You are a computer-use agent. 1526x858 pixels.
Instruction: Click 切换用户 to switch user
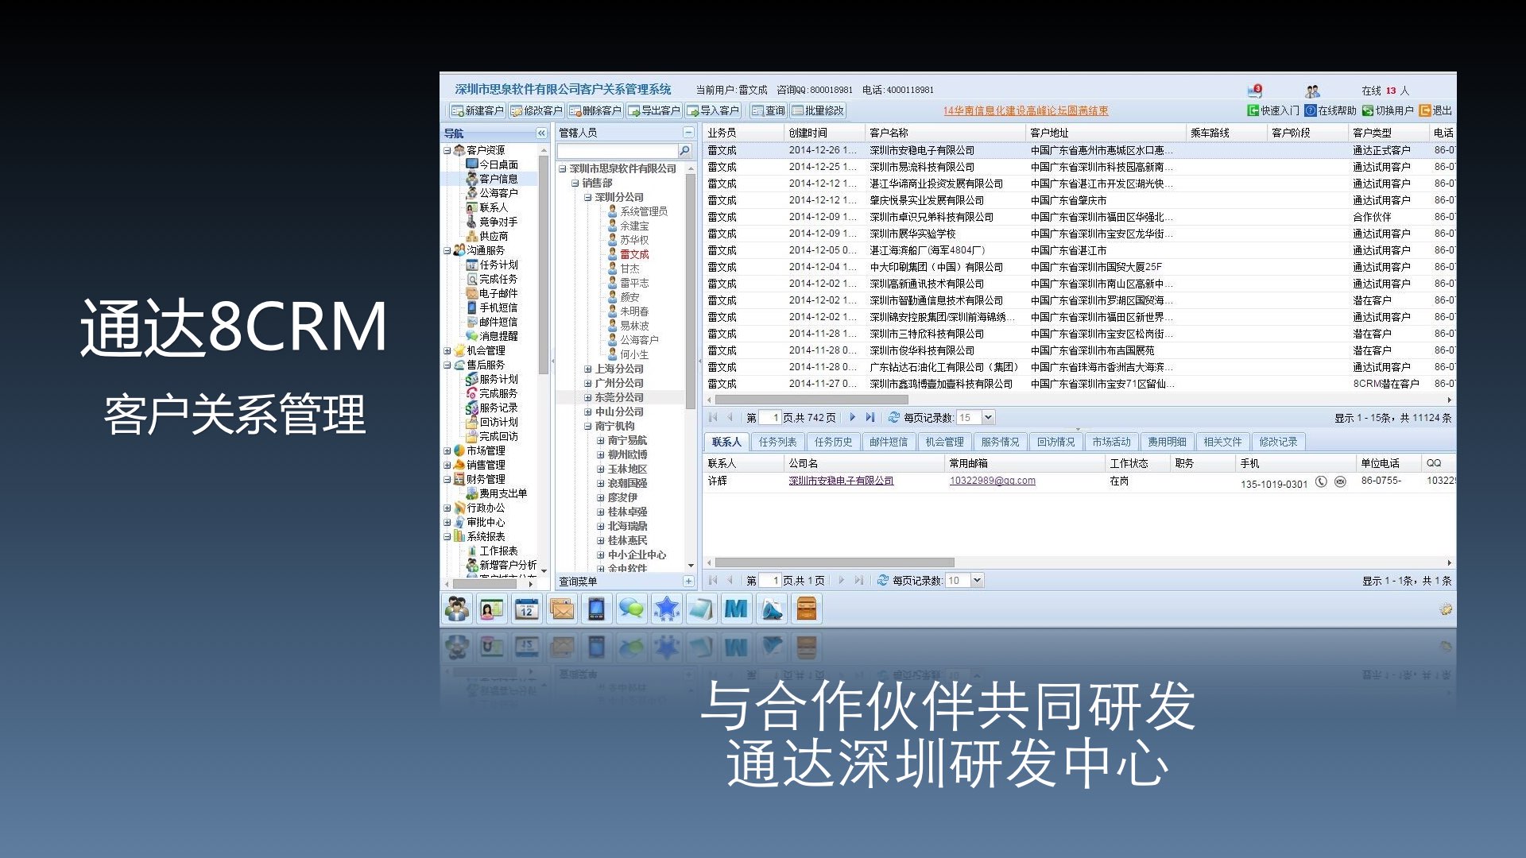coord(1388,110)
